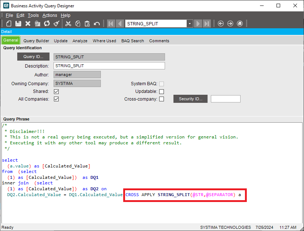Click the Copy toolbar icon
Screen dimensions: 304x231
click(x=78, y=24)
